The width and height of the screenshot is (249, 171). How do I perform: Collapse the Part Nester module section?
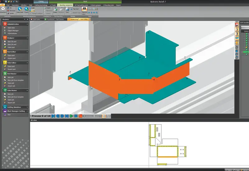(27, 74)
